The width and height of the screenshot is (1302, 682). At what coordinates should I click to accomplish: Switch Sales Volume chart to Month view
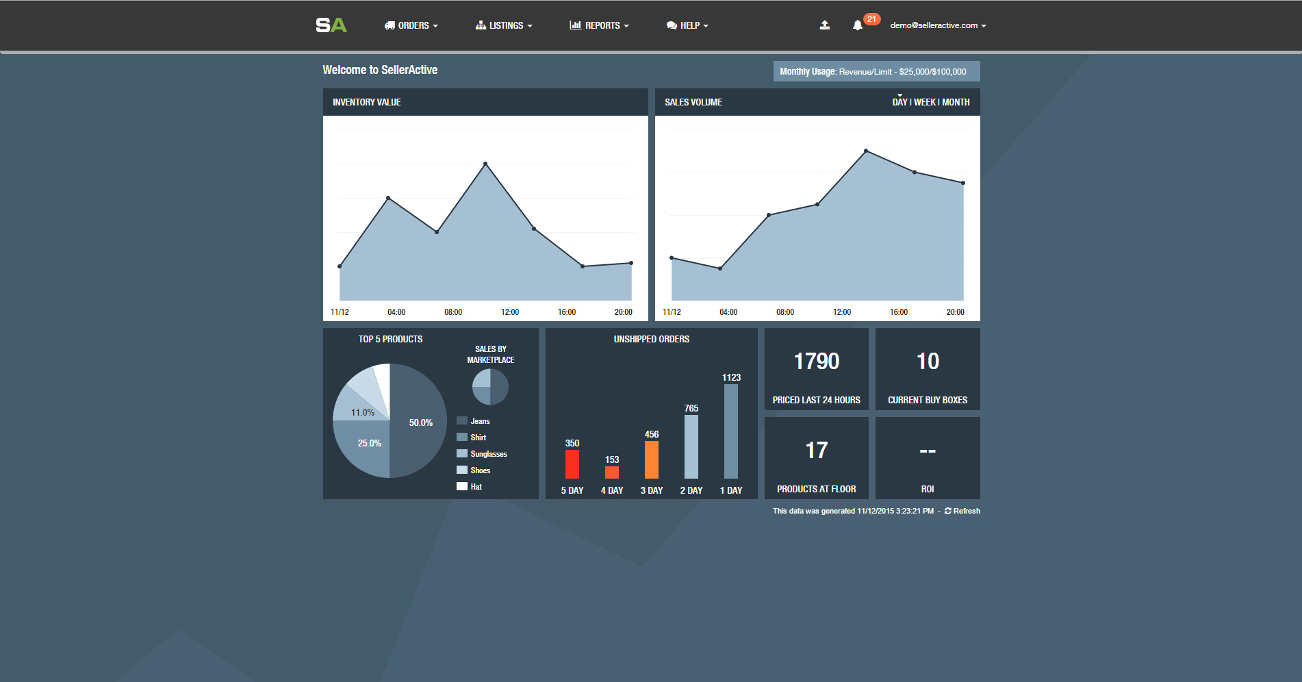(956, 102)
